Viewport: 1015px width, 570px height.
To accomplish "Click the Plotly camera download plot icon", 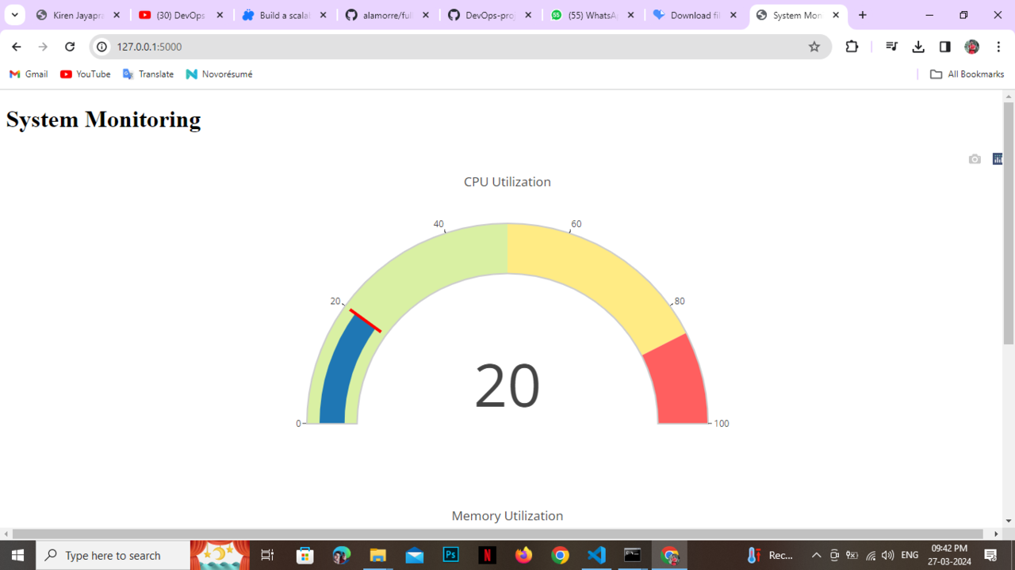I will point(975,159).
